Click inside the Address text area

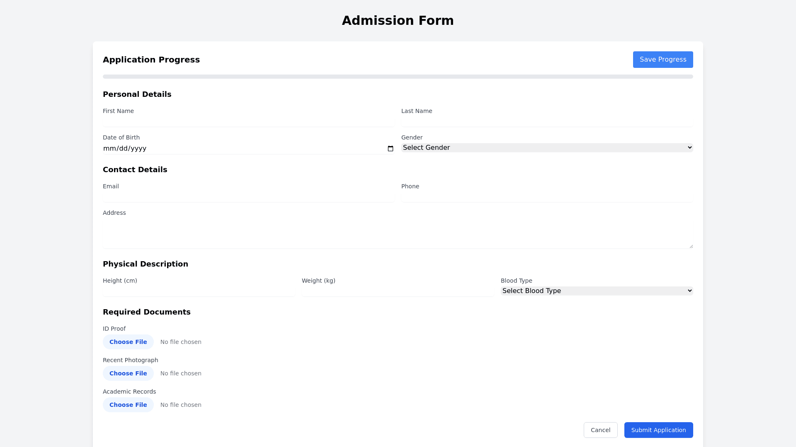tap(397, 234)
